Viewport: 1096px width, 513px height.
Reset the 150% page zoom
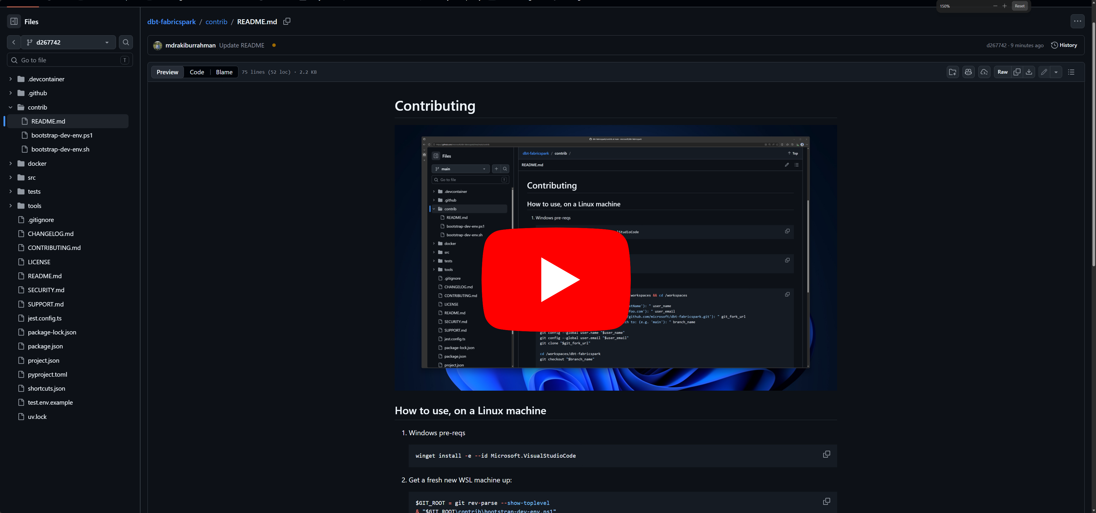coord(1019,6)
